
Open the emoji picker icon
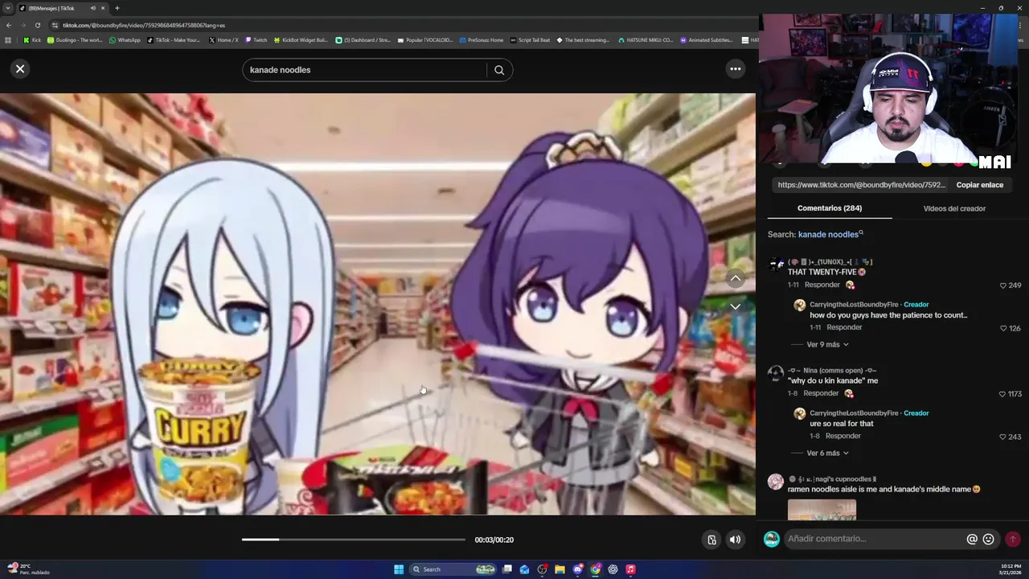989,539
